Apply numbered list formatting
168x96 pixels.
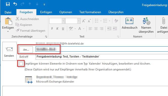pos(105,21)
